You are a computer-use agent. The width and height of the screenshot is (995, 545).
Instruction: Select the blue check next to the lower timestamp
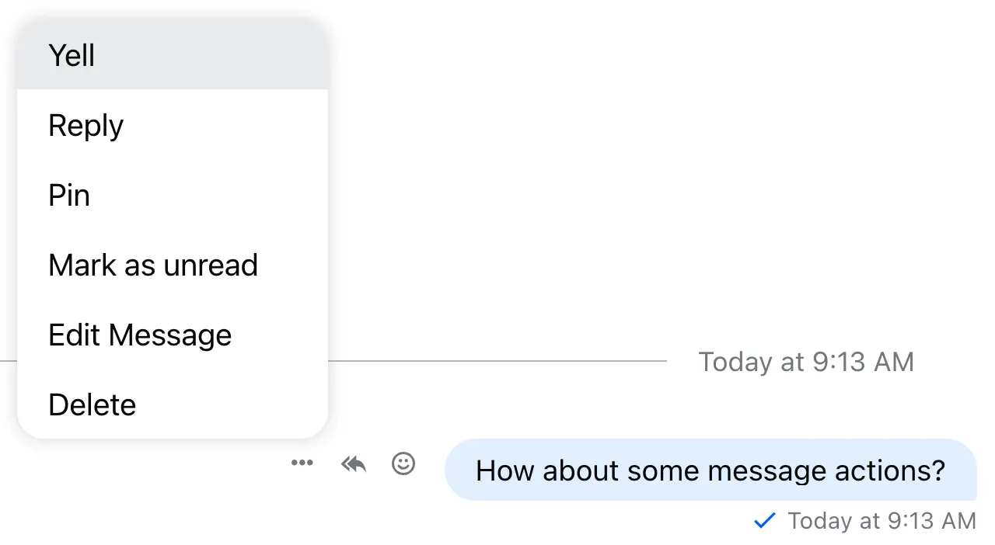(x=765, y=521)
